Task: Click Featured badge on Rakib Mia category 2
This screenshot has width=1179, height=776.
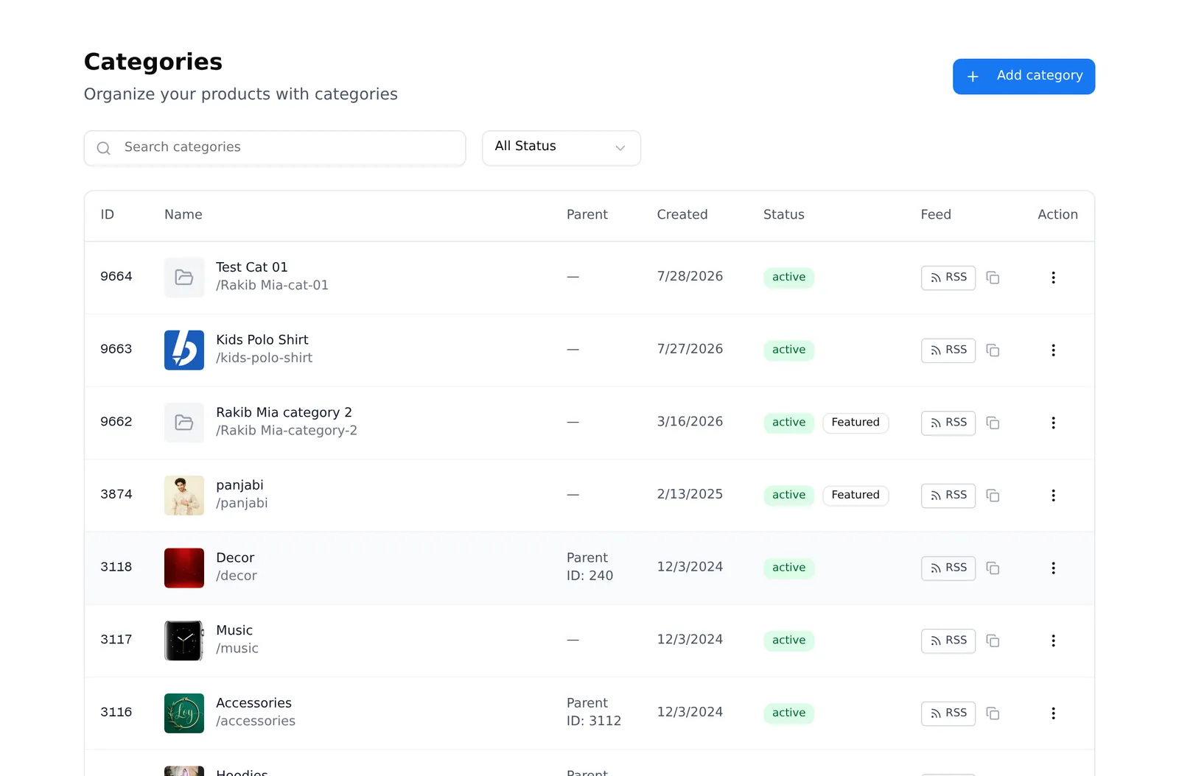Action: click(x=856, y=423)
